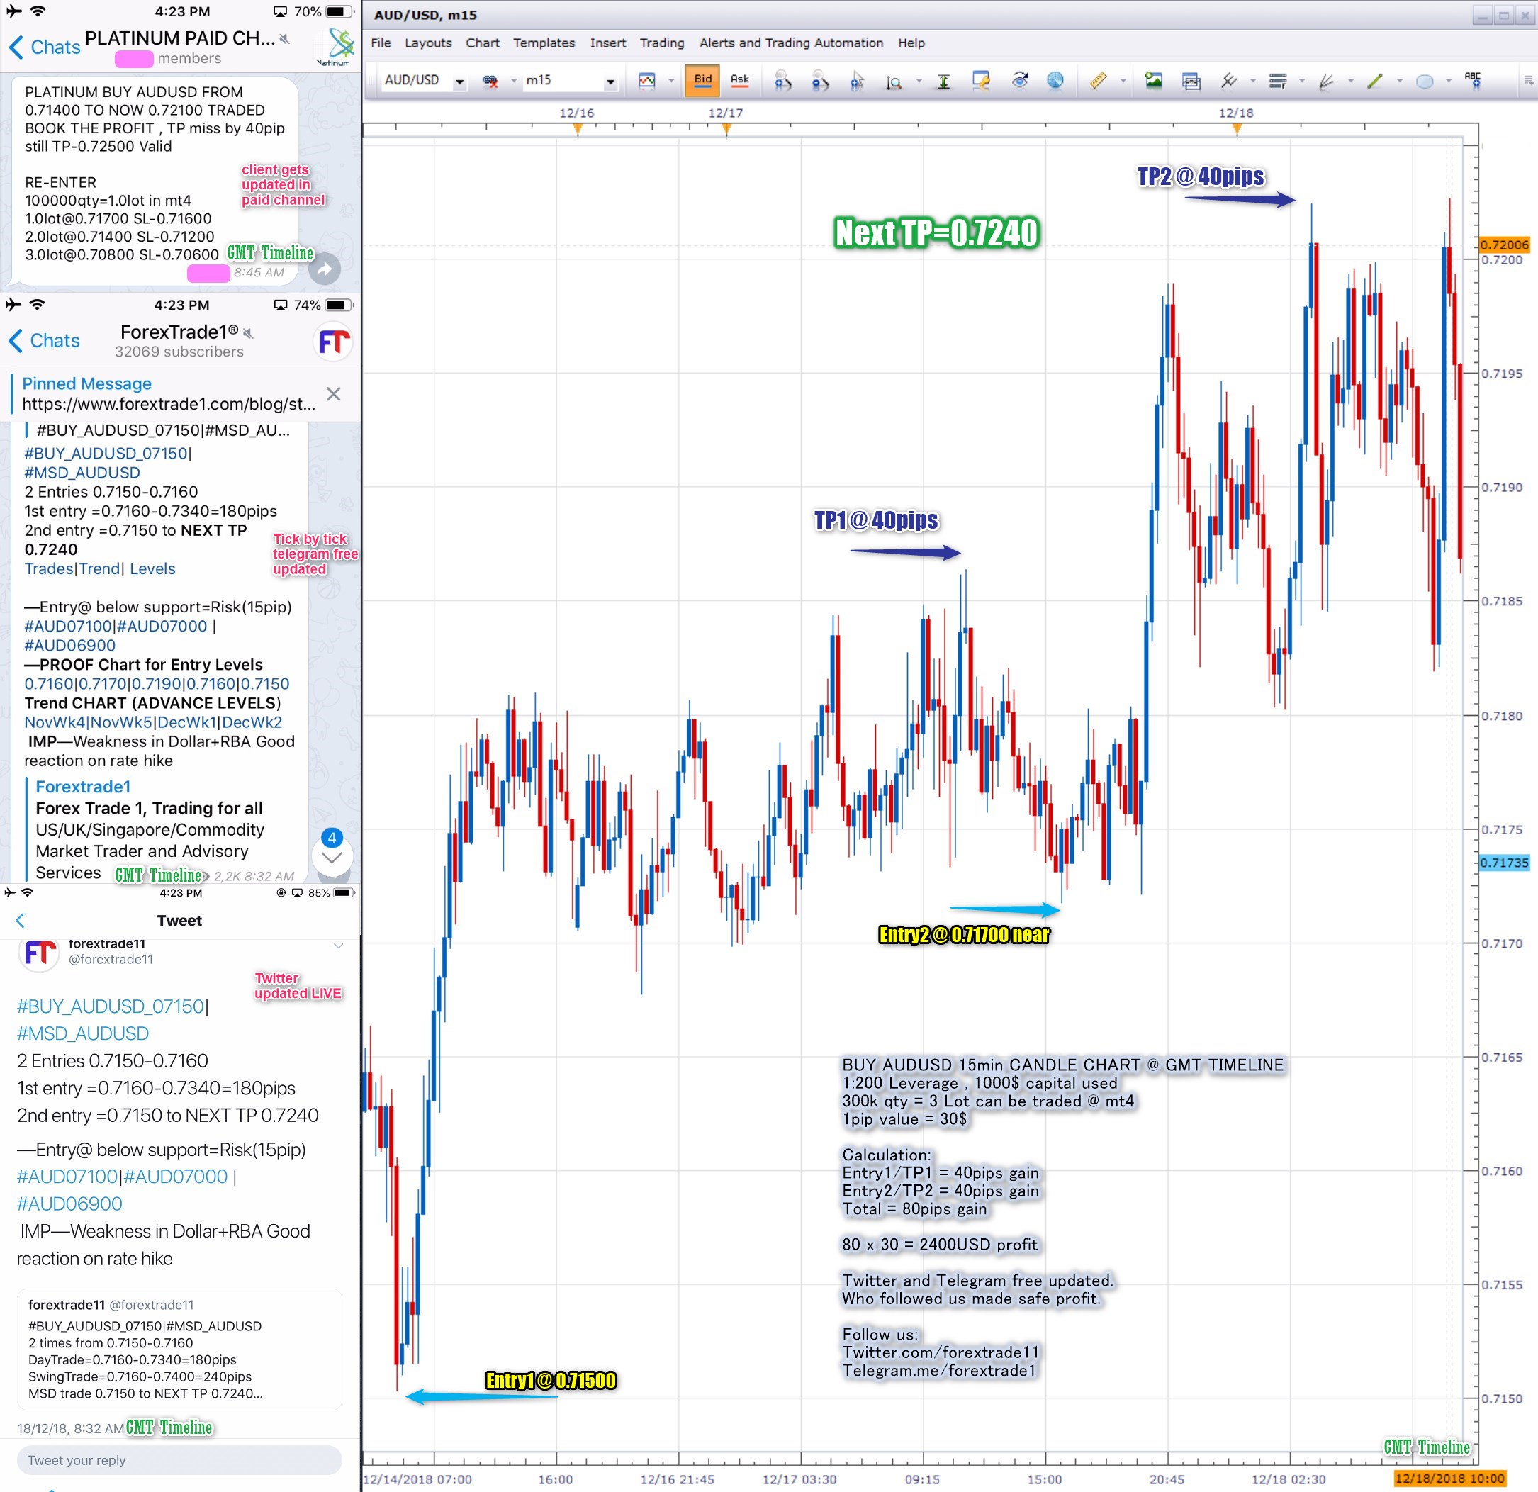
Task: Go back to Chats from ForexTrade1 channel
Action: [44, 341]
